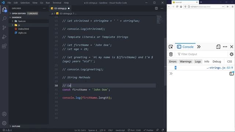Click Prettier in the status bar

(x=148, y=130)
